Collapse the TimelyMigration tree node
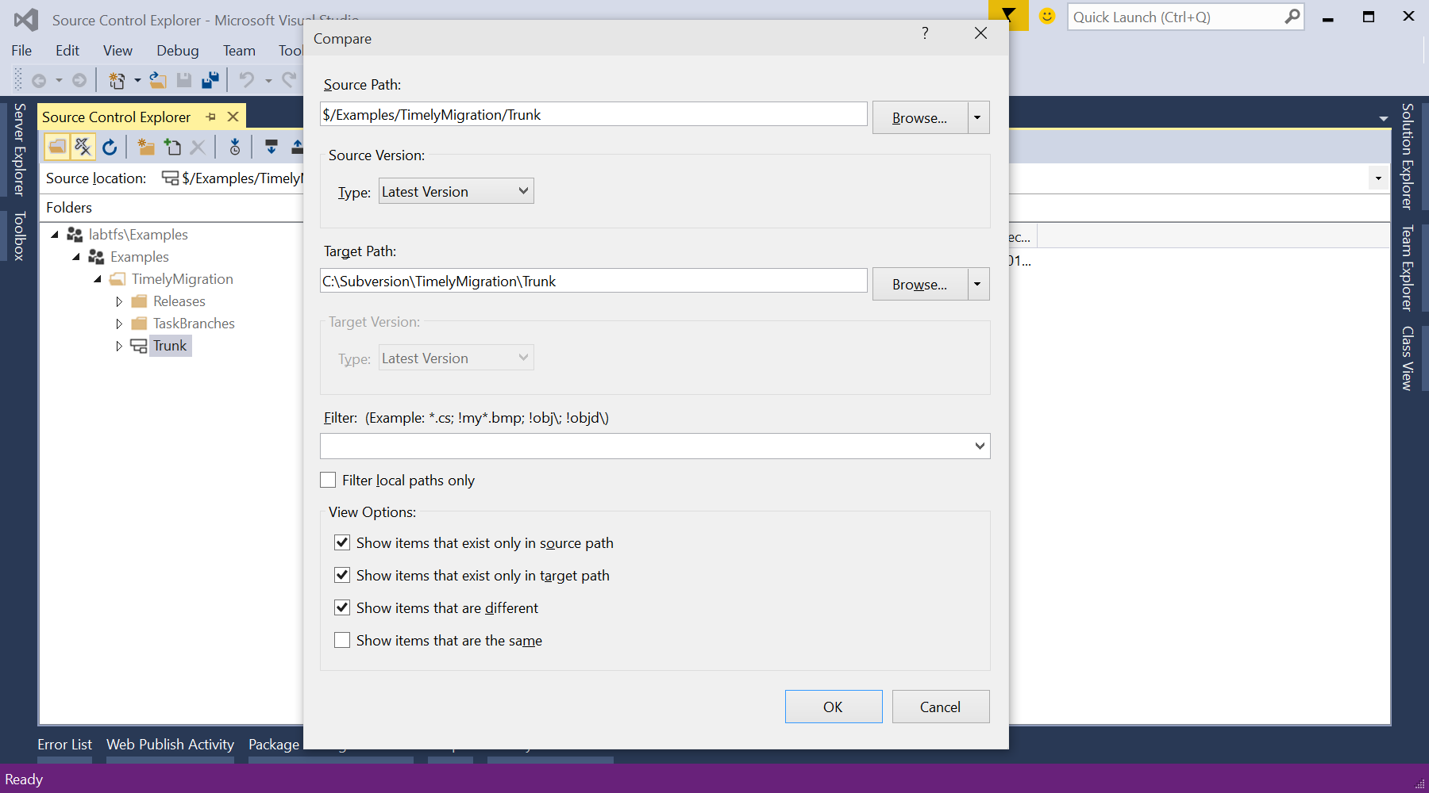 (x=98, y=279)
